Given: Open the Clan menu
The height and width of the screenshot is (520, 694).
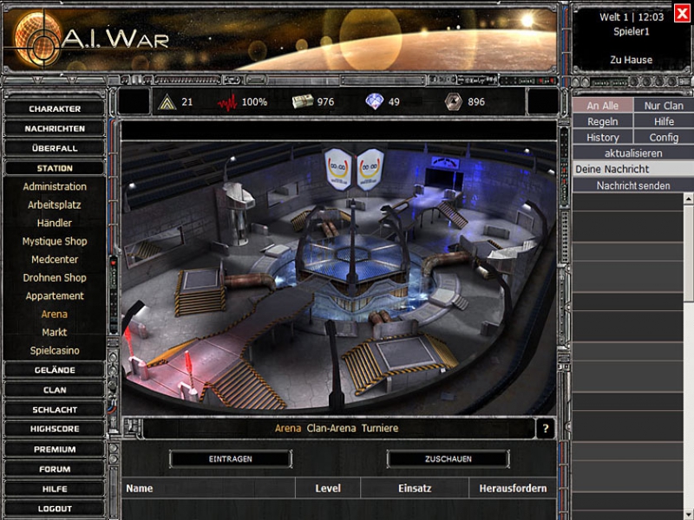Looking at the screenshot, I should (55, 390).
